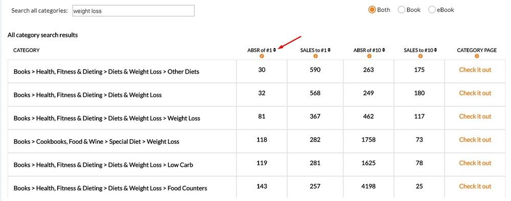The height and width of the screenshot is (201, 511).
Task: Click the weight loss search field
Action: tap(133, 11)
